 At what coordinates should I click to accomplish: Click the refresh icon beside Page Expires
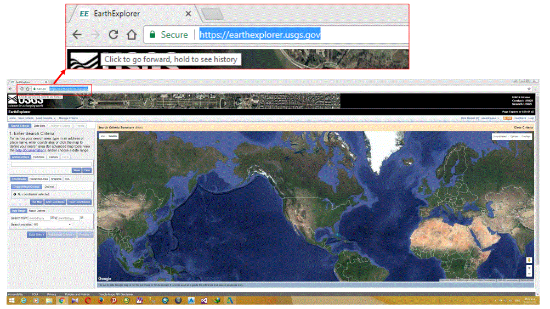[x=532, y=112]
